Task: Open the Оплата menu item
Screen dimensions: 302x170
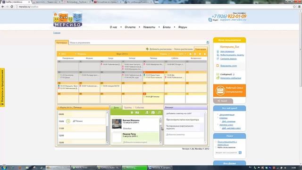Action: pos(130,27)
